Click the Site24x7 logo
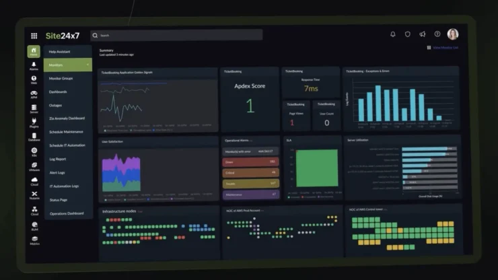 coord(63,36)
